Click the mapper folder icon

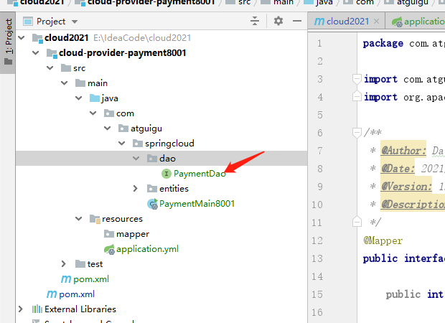click(x=109, y=234)
